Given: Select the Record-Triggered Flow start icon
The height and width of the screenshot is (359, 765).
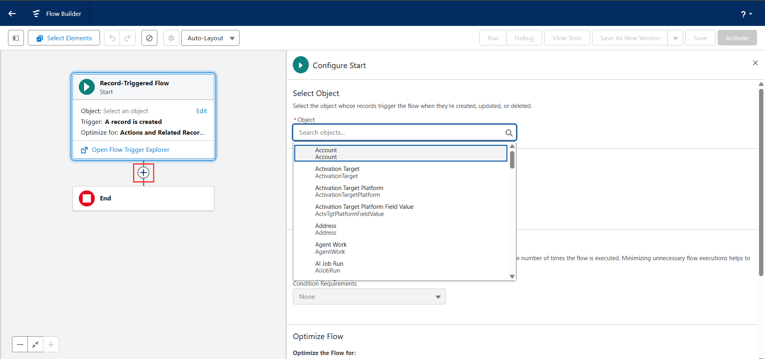Looking at the screenshot, I should click(87, 87).
